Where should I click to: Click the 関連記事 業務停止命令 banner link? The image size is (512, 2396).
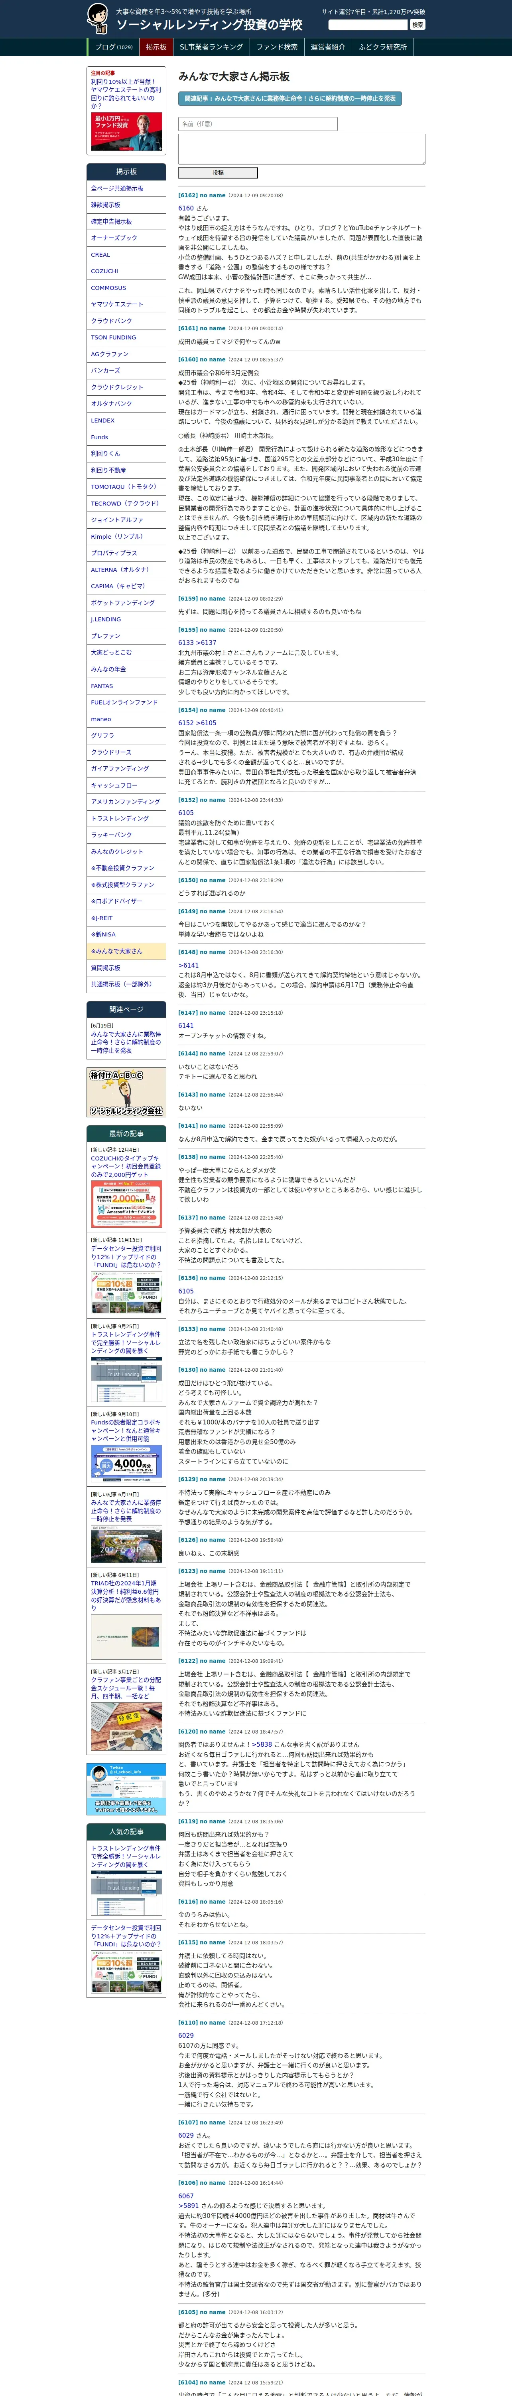290,98
